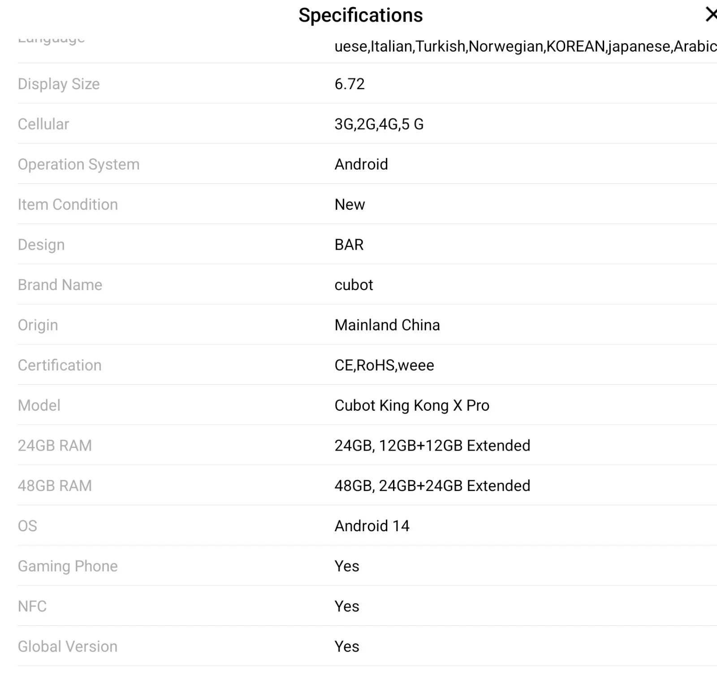Select the Gaming Phone Yes value

[347, 566]
